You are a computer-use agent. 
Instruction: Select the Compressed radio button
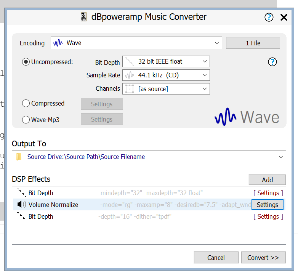click(26, 103)
